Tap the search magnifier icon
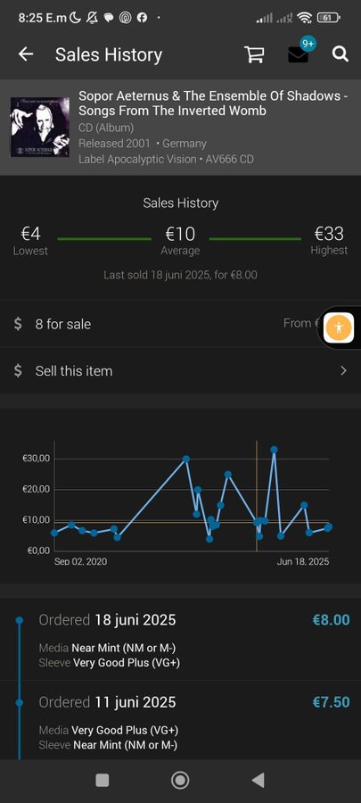This screenshot has width=361, height=803. pos(340,54)
